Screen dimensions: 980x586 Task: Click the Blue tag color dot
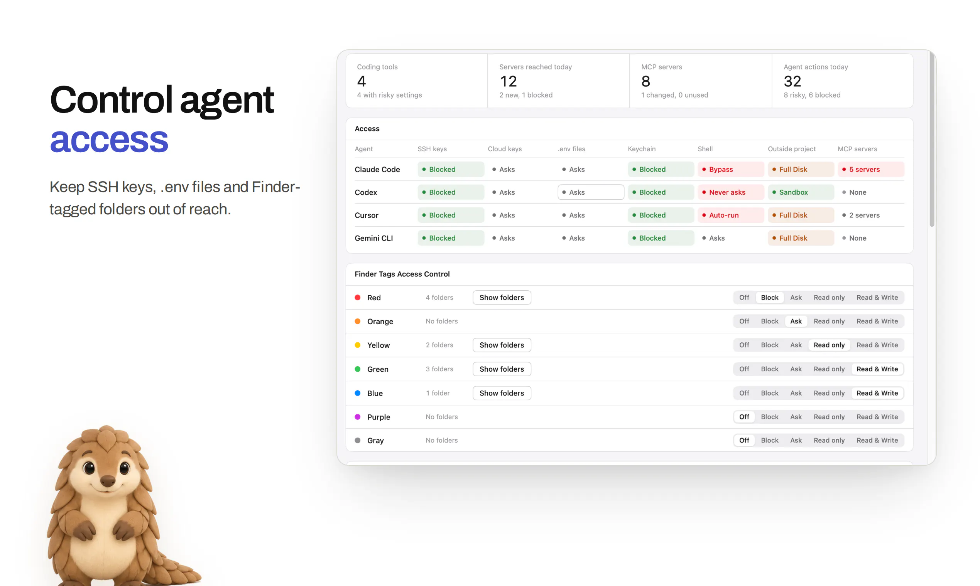point(357,393)
